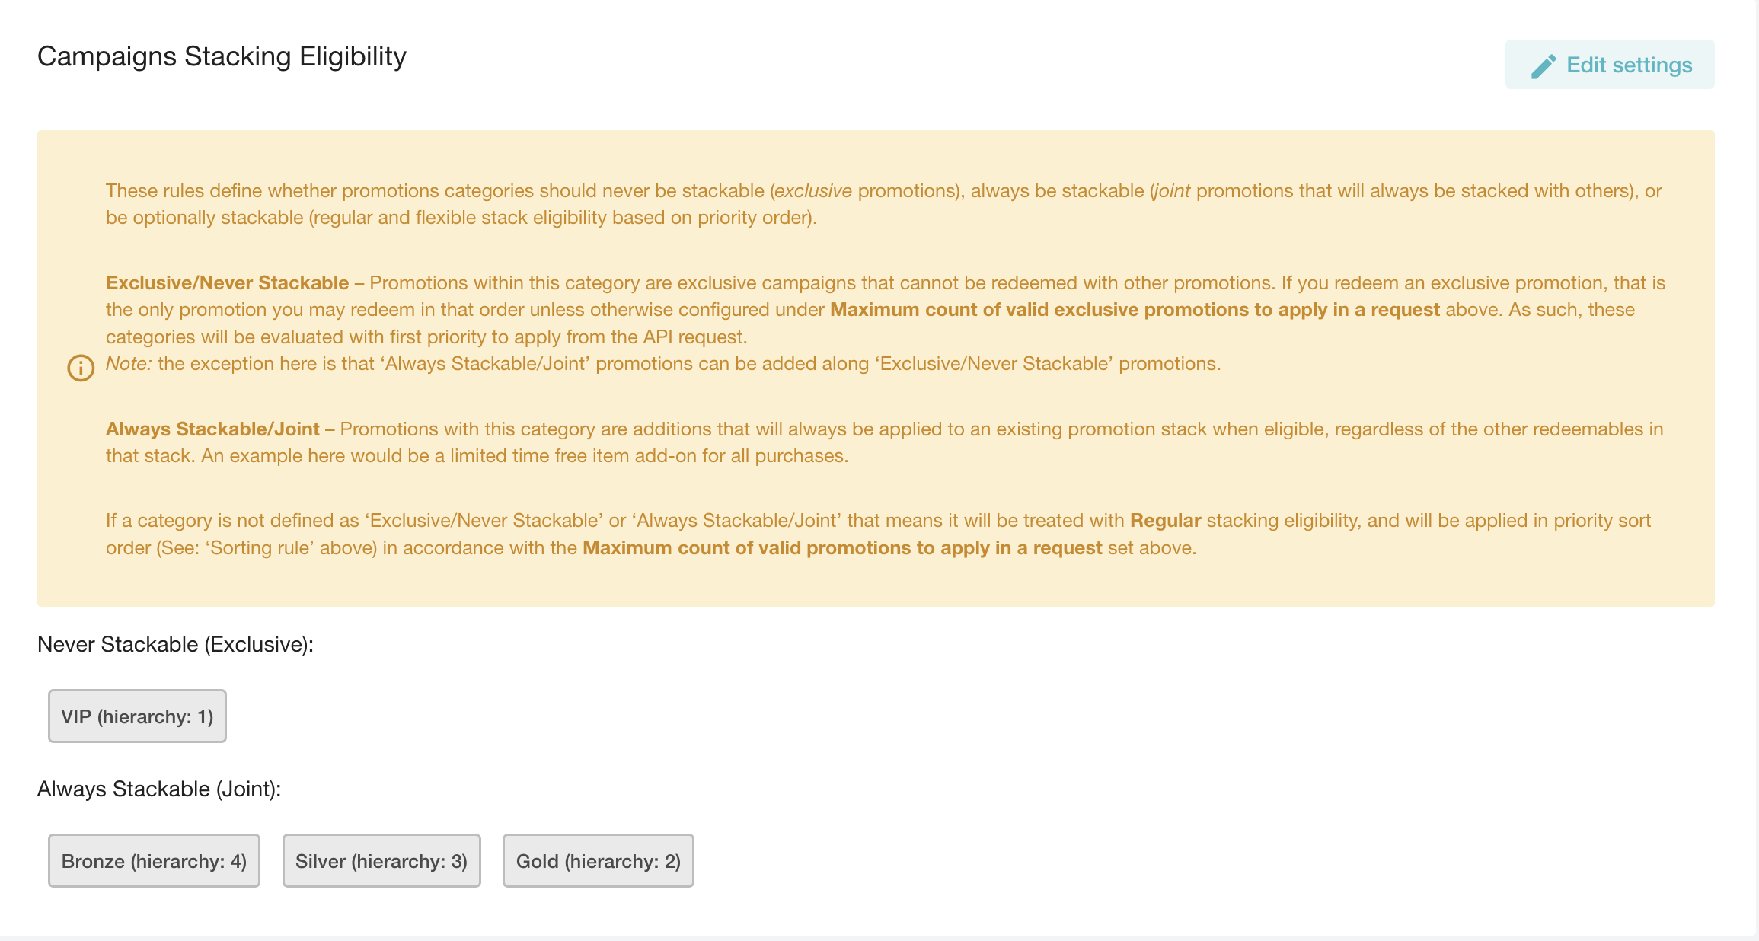This screenshot has height=941, width=1759.
Task: Click the italic Note: text
Action: [x=129, y=364]
